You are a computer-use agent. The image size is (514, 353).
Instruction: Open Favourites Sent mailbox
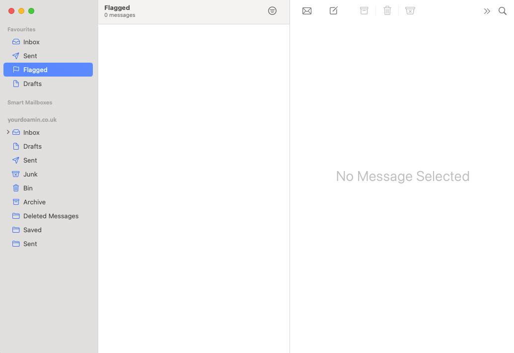(48, 56)
